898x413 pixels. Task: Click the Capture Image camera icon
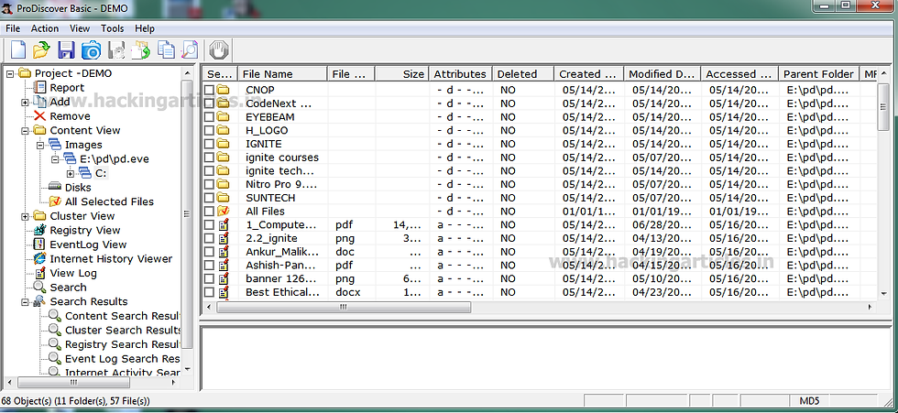tap(91, 50)
